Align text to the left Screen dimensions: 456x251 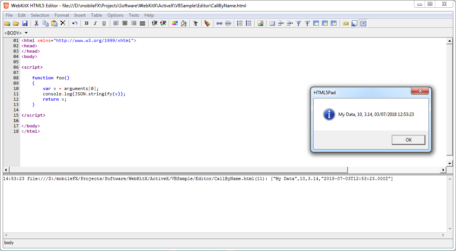tap(116, 23)
